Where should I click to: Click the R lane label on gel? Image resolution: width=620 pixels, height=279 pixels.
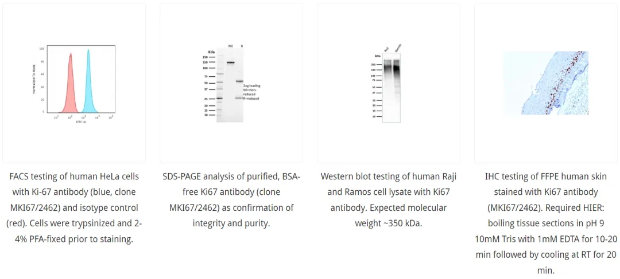pyautogui.click(x=242, y=46)
